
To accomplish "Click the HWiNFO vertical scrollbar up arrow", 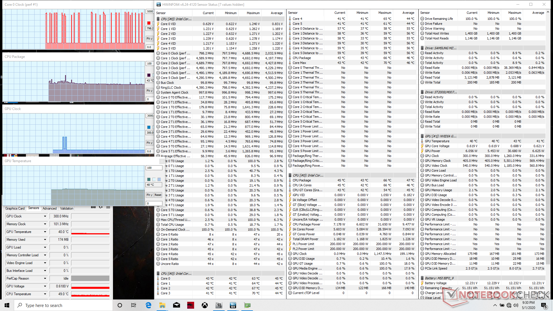I will pos(548,12).
